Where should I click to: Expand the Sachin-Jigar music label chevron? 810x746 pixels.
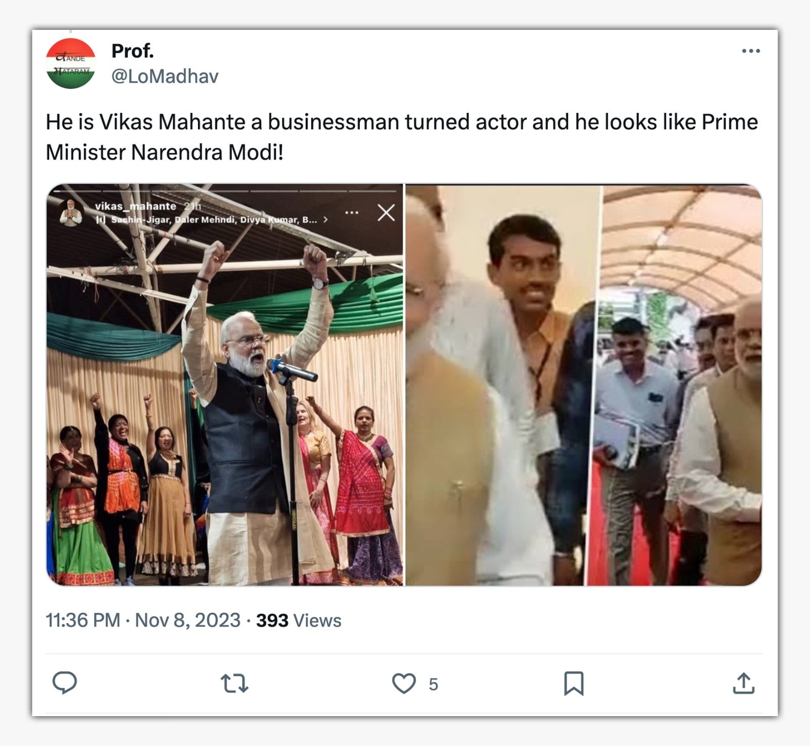coord(326,220)
